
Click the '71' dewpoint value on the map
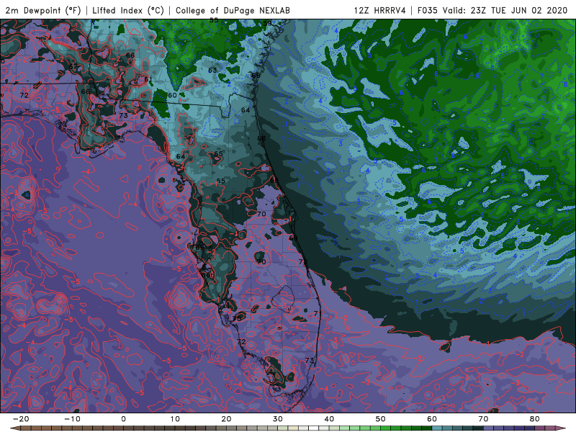pos(318,313)
